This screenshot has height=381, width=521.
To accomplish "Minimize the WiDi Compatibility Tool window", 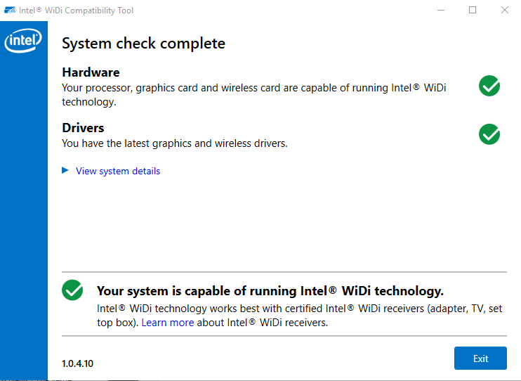I will 441,10.
